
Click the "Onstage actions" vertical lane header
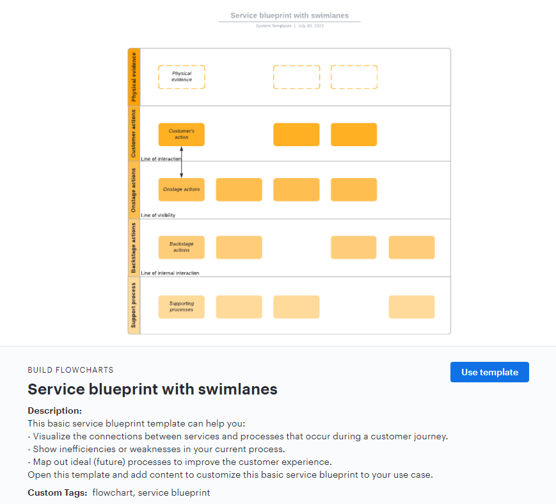tap(134, 190)
